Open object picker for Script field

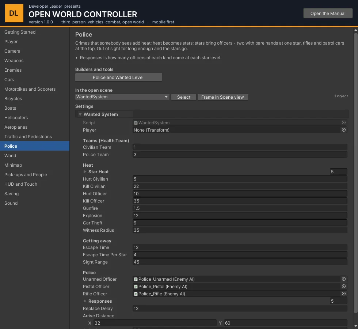point(344,122)
